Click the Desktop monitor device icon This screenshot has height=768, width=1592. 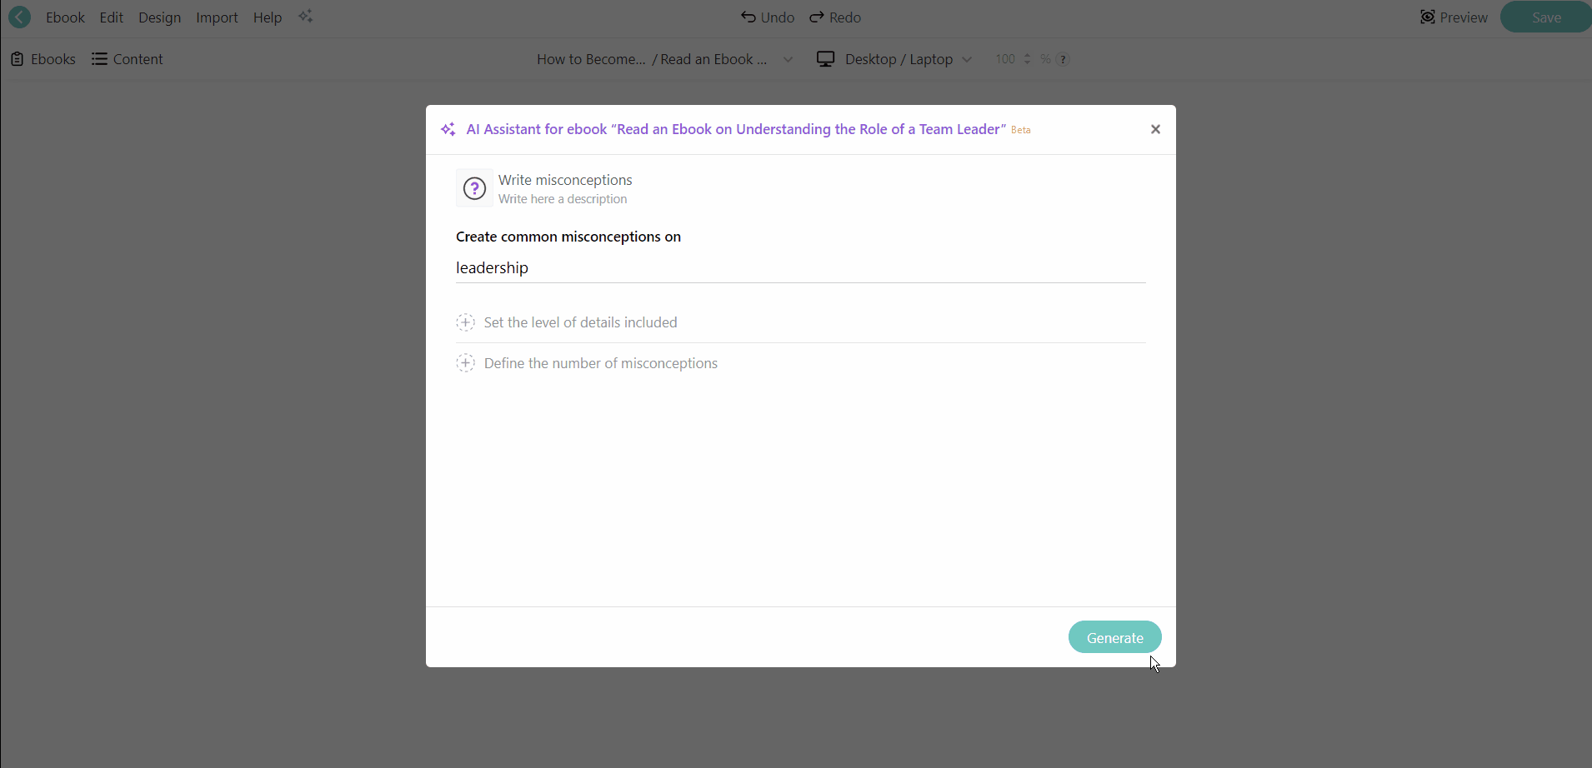pos(825,59)
